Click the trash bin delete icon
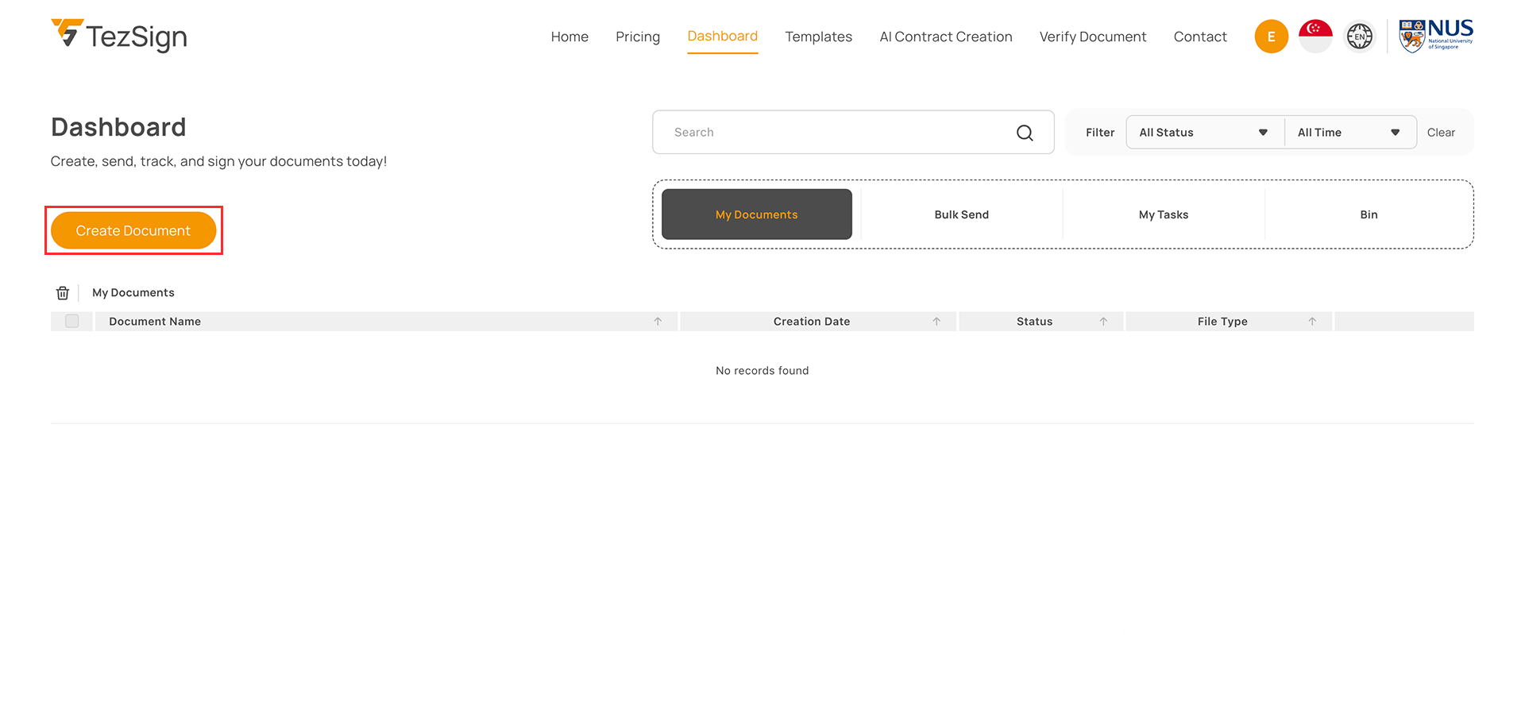This screenshot has height=714, width=1525. (63, 293)
